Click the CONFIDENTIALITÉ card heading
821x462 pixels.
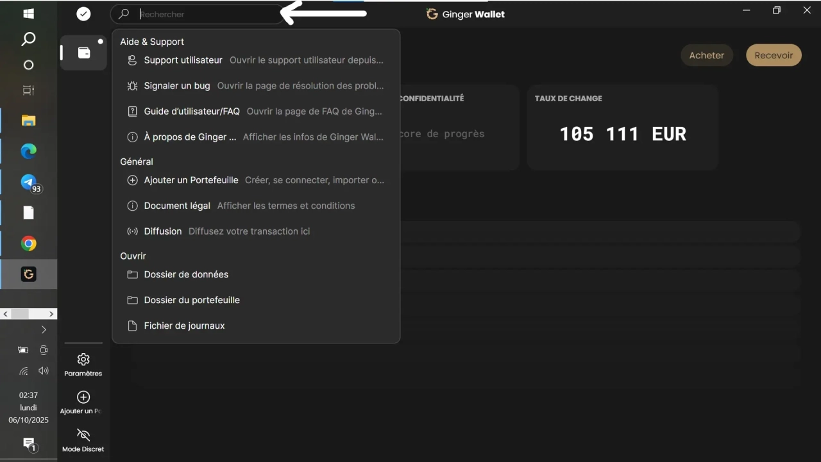point(431,99)
